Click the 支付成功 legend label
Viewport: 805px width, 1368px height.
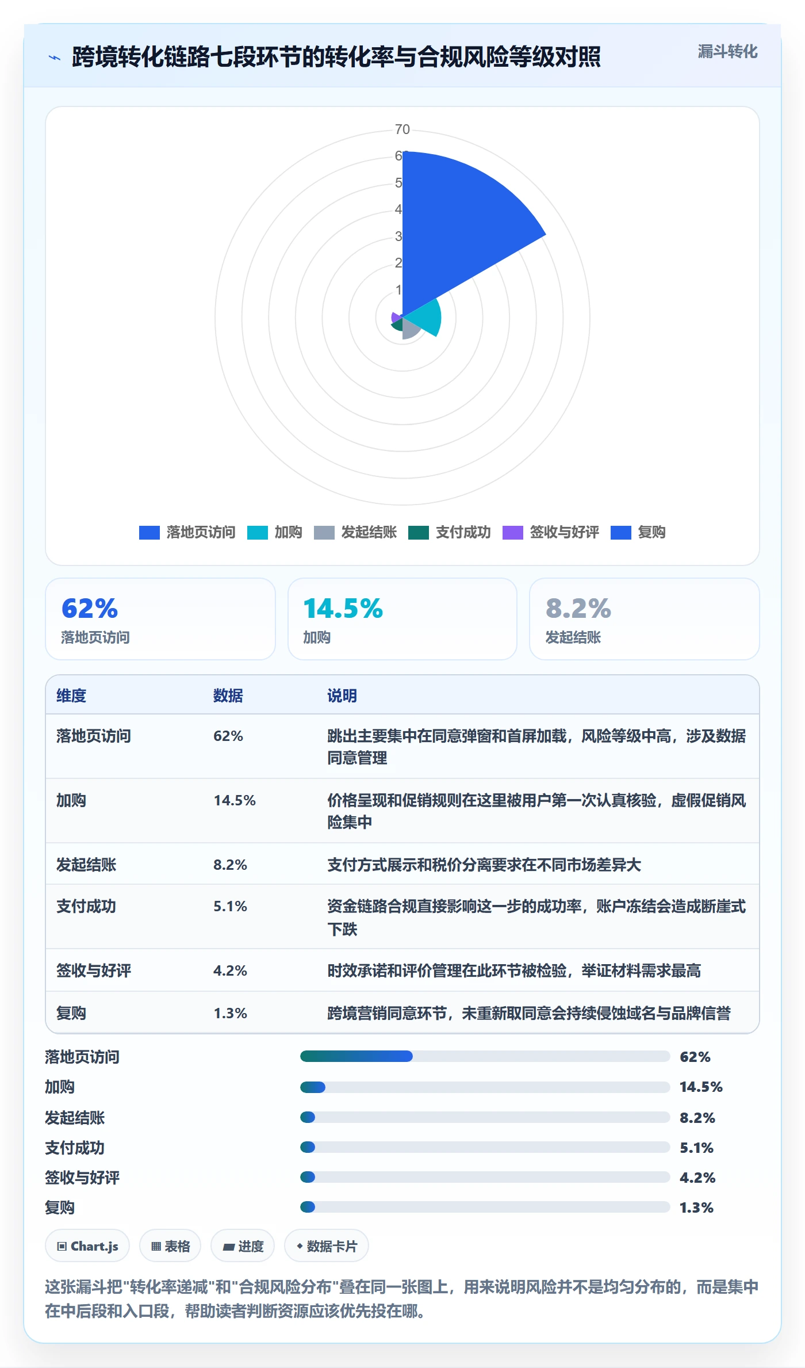(463, 532)
